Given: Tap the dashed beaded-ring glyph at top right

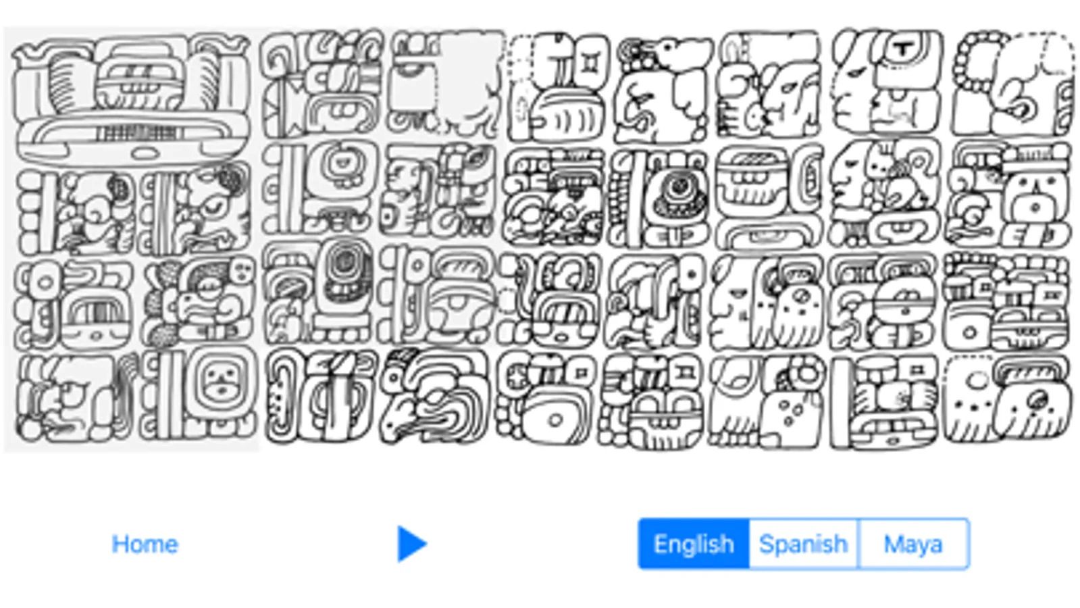Looking at the screenshot, I should coord(1012,84).
